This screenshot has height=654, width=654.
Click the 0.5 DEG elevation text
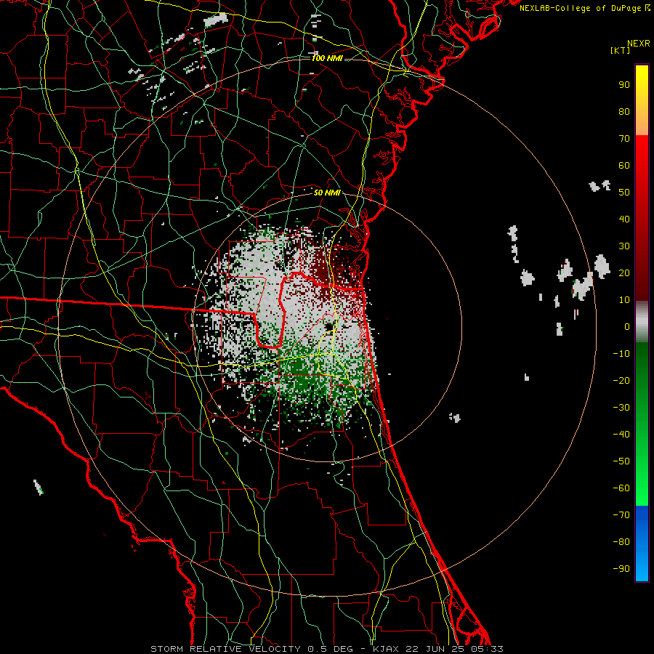coord(331,649)
